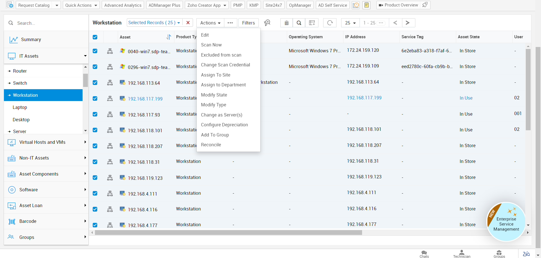Screen dimensions: 541x258
Task: Uncheck the 0296-win7.sdp-tea row checkbox
Action: 95,67
